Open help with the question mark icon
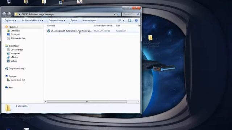Image resolution: width=232 pixels, height=130 pixels. pyautogui.click(x=136, y=20)
